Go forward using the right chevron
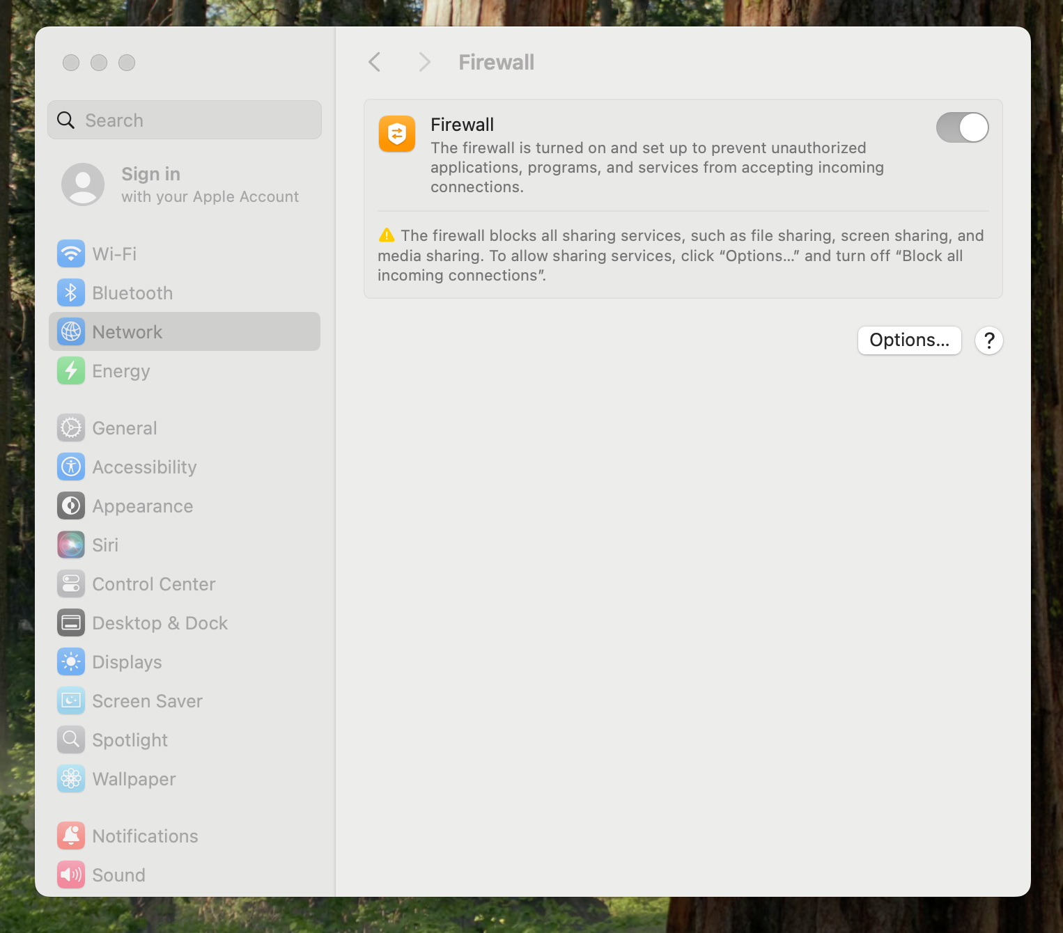1063x933 pixels. [x=424, y=62]
